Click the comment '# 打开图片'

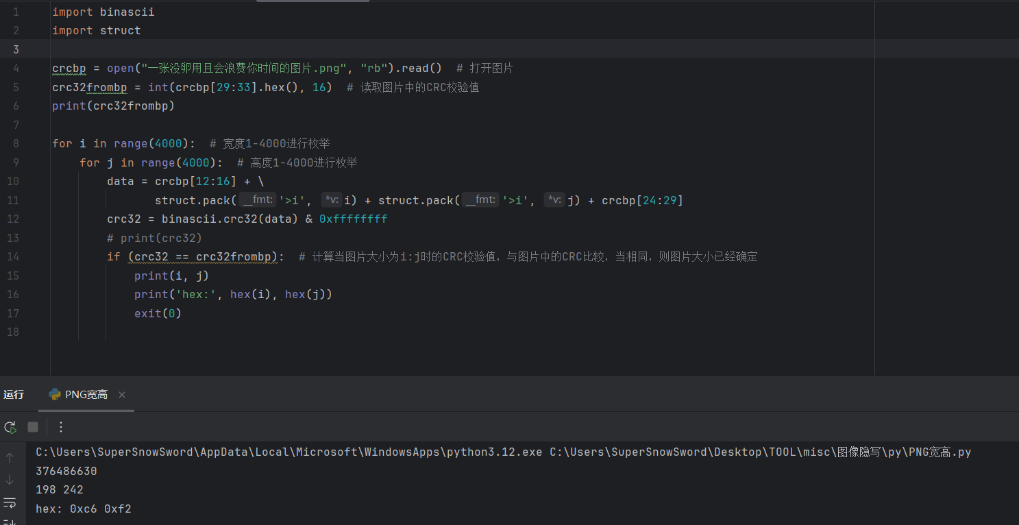tap(484, 68)
